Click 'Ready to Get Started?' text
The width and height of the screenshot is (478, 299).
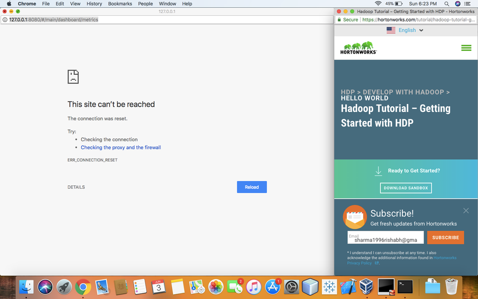(414, 171)
